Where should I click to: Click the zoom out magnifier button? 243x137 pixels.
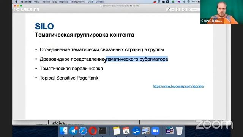(24, 10)
